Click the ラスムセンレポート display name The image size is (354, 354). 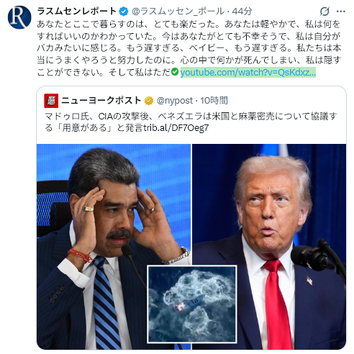click(77, 12)
